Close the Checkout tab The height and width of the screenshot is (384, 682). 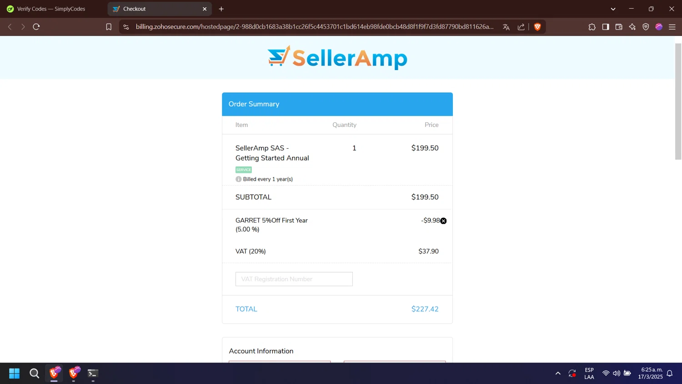tap(205, 9)
